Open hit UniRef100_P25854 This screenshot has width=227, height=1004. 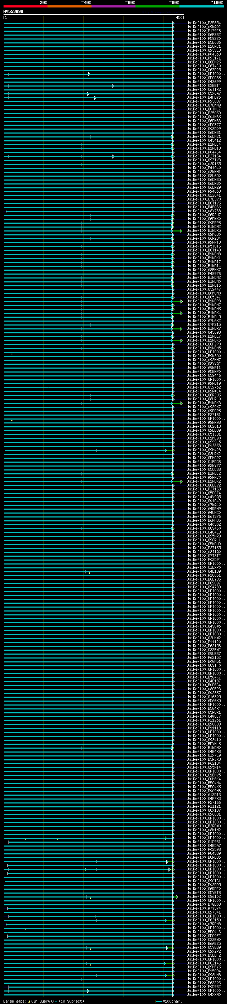204,23
